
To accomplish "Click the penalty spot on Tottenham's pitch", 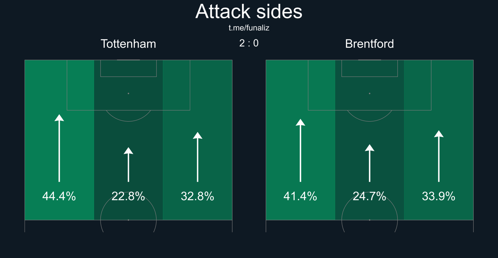I will coord(128,93).
